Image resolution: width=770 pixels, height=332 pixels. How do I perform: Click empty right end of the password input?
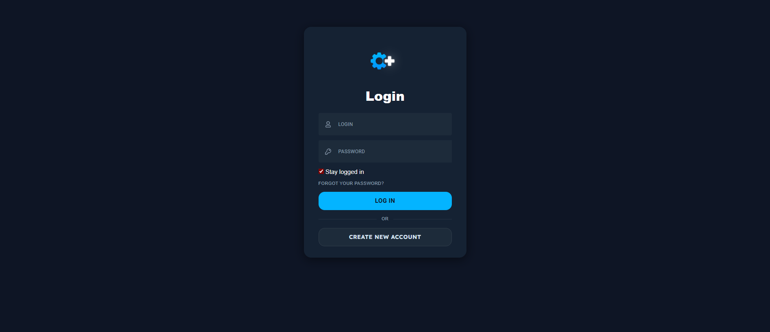click(431, 151)
